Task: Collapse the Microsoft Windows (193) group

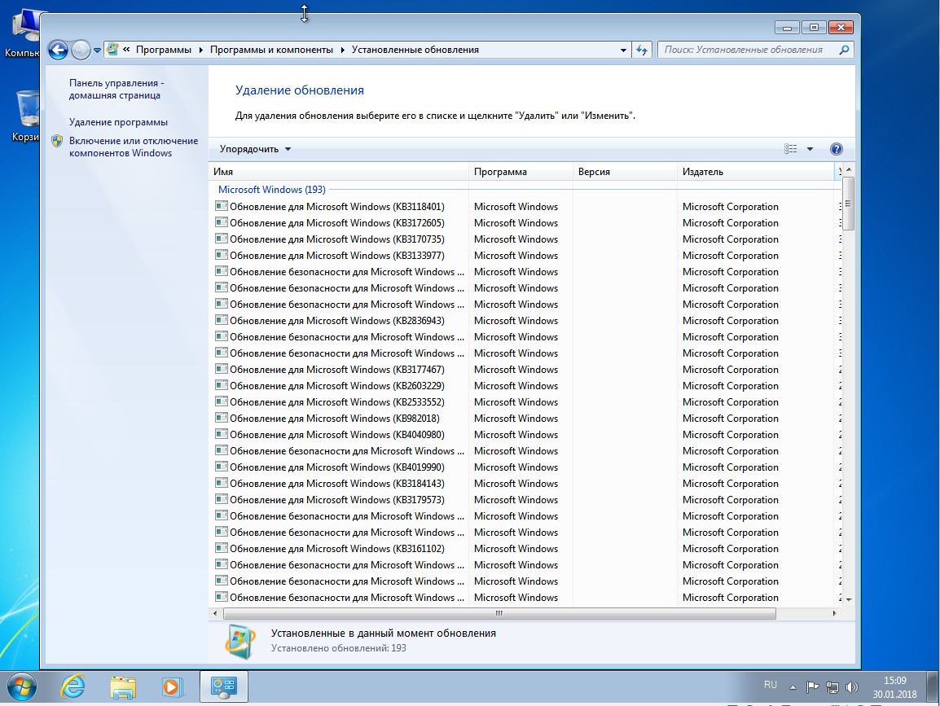Action: click(x=271, y=190)
